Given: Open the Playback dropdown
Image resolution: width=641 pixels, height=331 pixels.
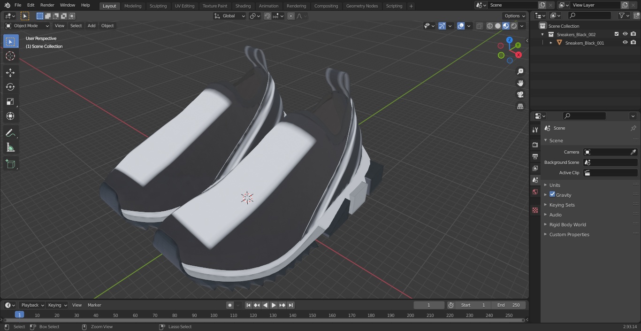Looking at the screenshot, I should click(32, 305).
